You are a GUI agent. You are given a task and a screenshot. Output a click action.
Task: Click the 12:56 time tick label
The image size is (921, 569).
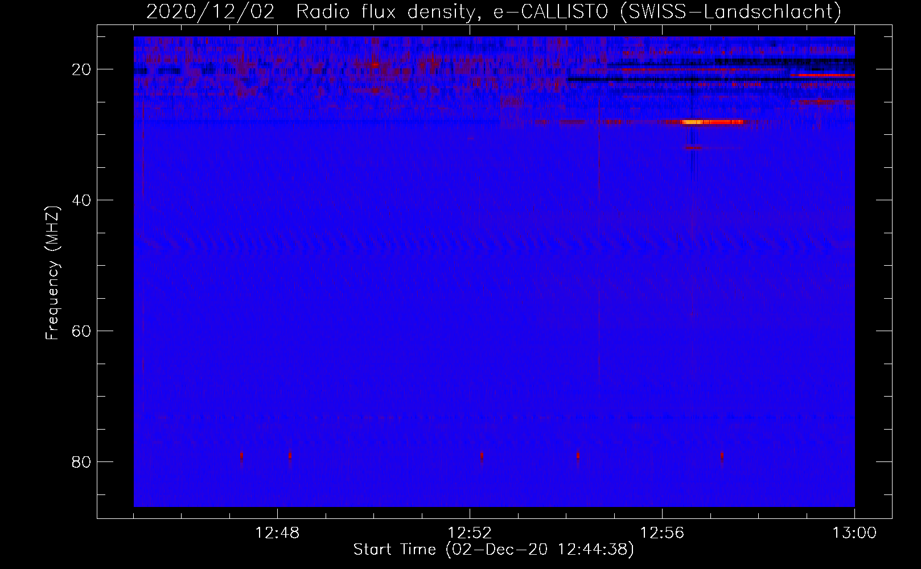pyautogui.click(x=662, y=533)
